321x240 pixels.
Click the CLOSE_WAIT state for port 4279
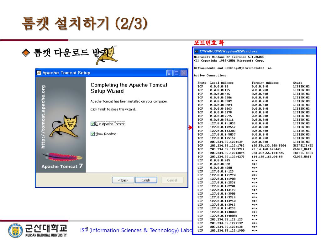click(302, 157)
